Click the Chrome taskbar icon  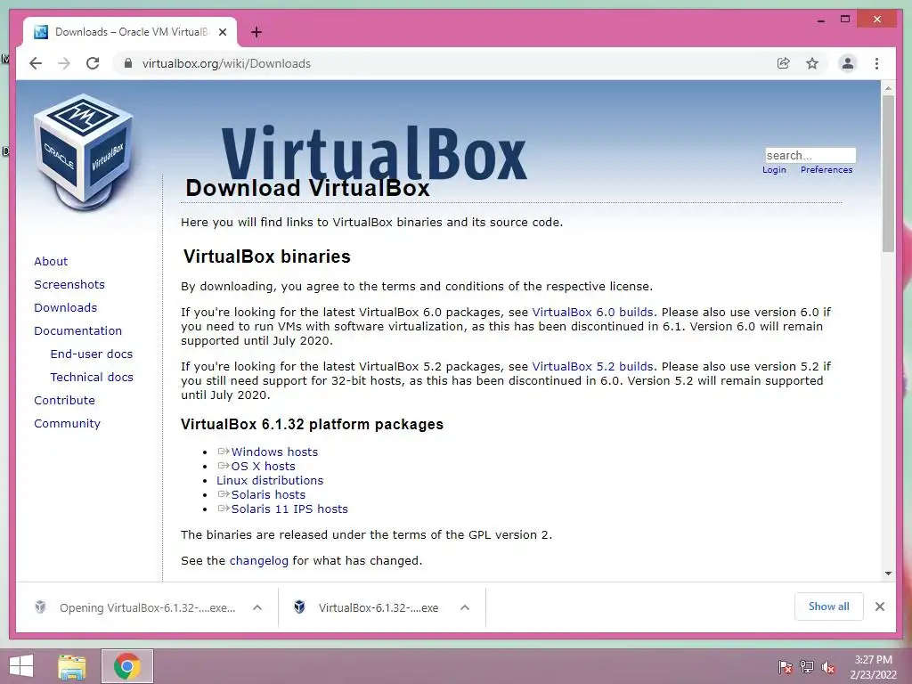click(x=126, y=666)
